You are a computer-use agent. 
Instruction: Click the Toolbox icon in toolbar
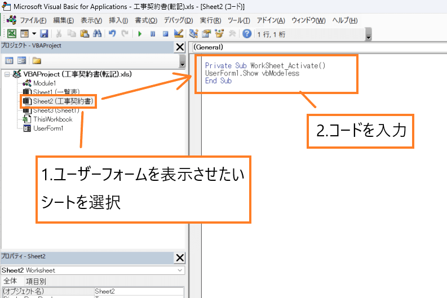232,34
